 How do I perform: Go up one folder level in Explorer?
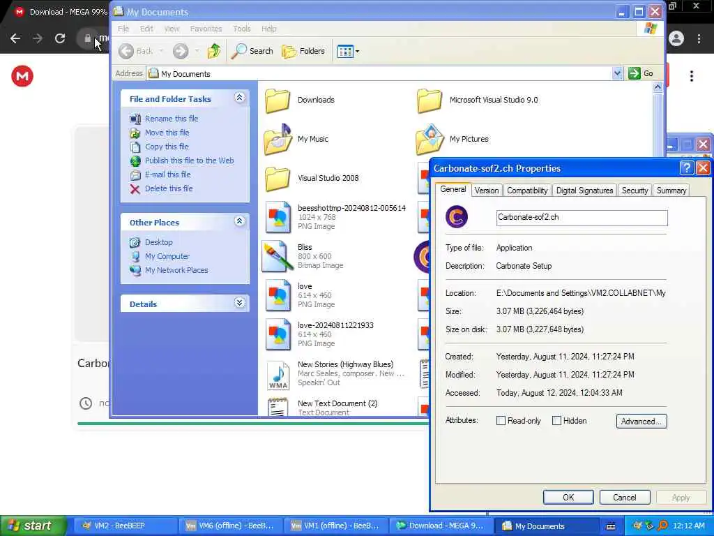click(214, 51)
